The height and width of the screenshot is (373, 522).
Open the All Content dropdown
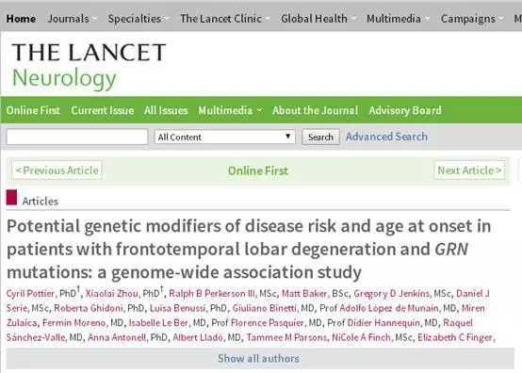coord(224,137)
